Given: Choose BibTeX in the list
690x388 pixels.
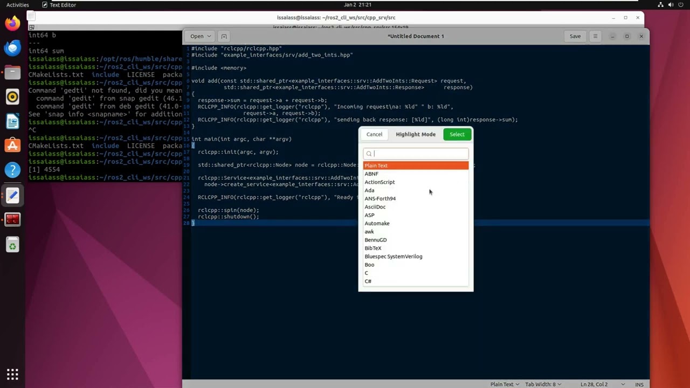Looking at the screenshot, I should 416,248.
